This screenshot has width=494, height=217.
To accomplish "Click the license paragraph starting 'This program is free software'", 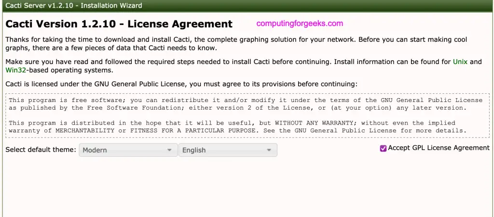I will [246, 104].
